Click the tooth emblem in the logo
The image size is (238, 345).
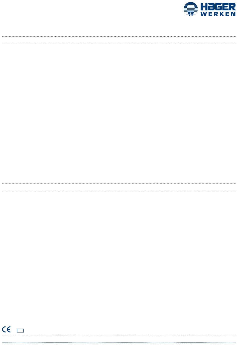coord(191,9)
